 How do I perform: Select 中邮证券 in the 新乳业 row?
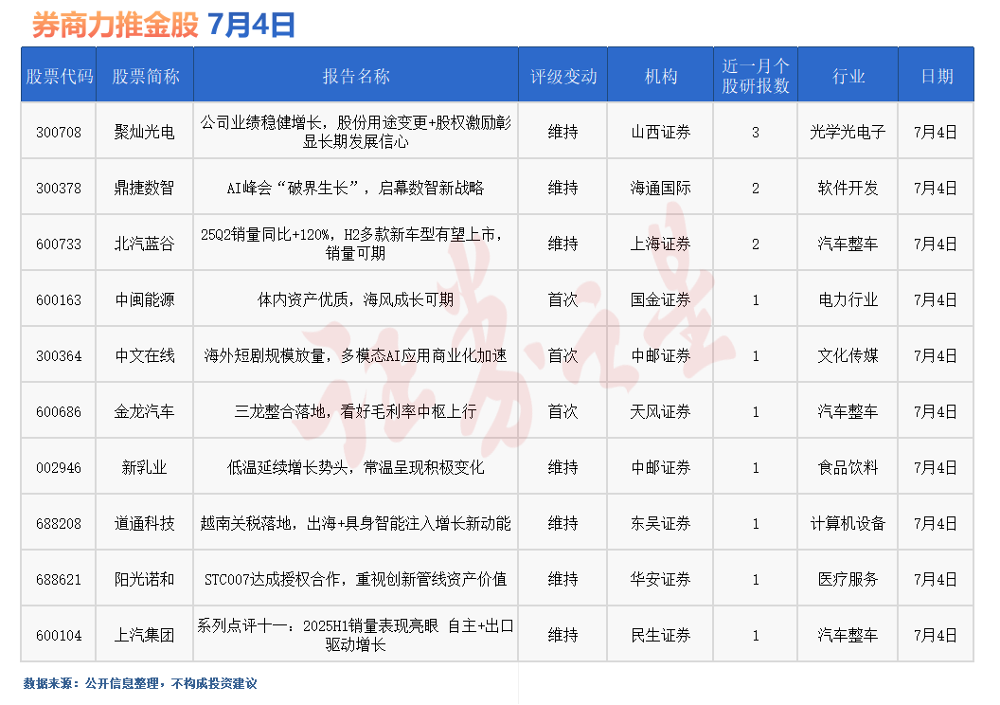[x=661, y=468]
